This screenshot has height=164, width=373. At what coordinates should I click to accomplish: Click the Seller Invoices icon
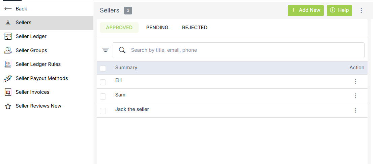tap(8, 92)
